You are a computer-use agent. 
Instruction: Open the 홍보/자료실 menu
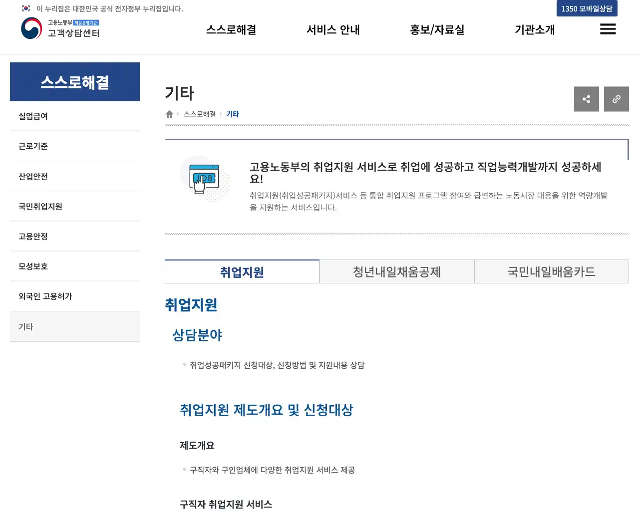coord(437,29)
